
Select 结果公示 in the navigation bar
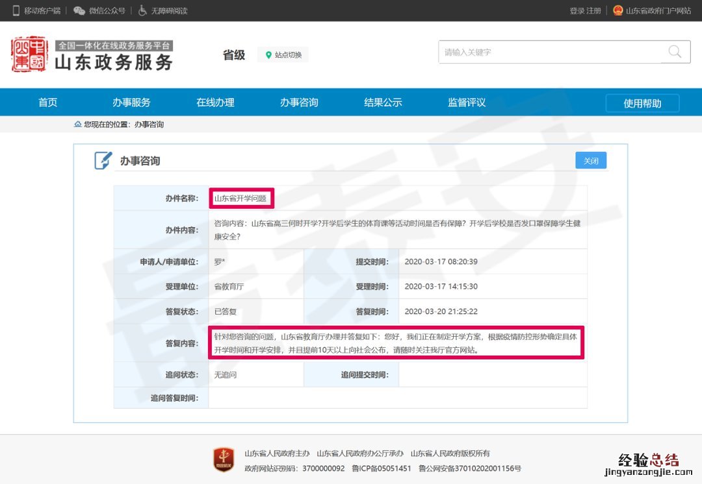[x=383, y=103]
